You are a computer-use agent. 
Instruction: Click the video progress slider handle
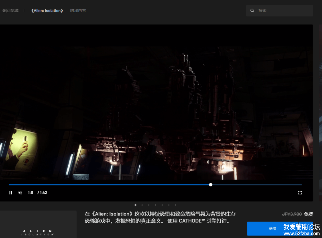[211, 185]
